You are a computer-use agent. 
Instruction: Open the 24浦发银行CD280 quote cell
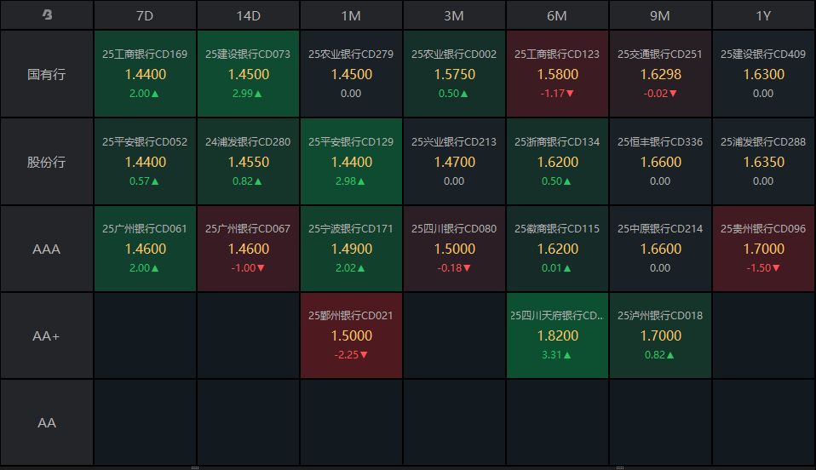click(248, 162)
